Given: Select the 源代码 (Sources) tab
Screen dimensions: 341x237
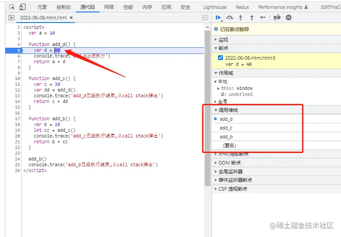Looking at the screenshot, I should click(x=88, y=7).
